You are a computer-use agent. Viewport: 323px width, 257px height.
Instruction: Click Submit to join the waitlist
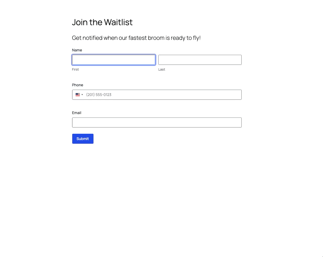(83, 139)
